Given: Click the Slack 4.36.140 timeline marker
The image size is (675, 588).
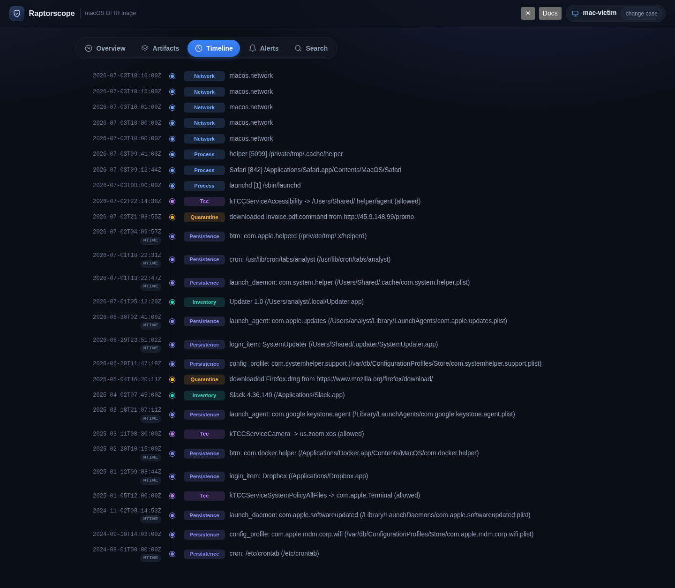Looking at the screenshot, I should click(172, 395).
